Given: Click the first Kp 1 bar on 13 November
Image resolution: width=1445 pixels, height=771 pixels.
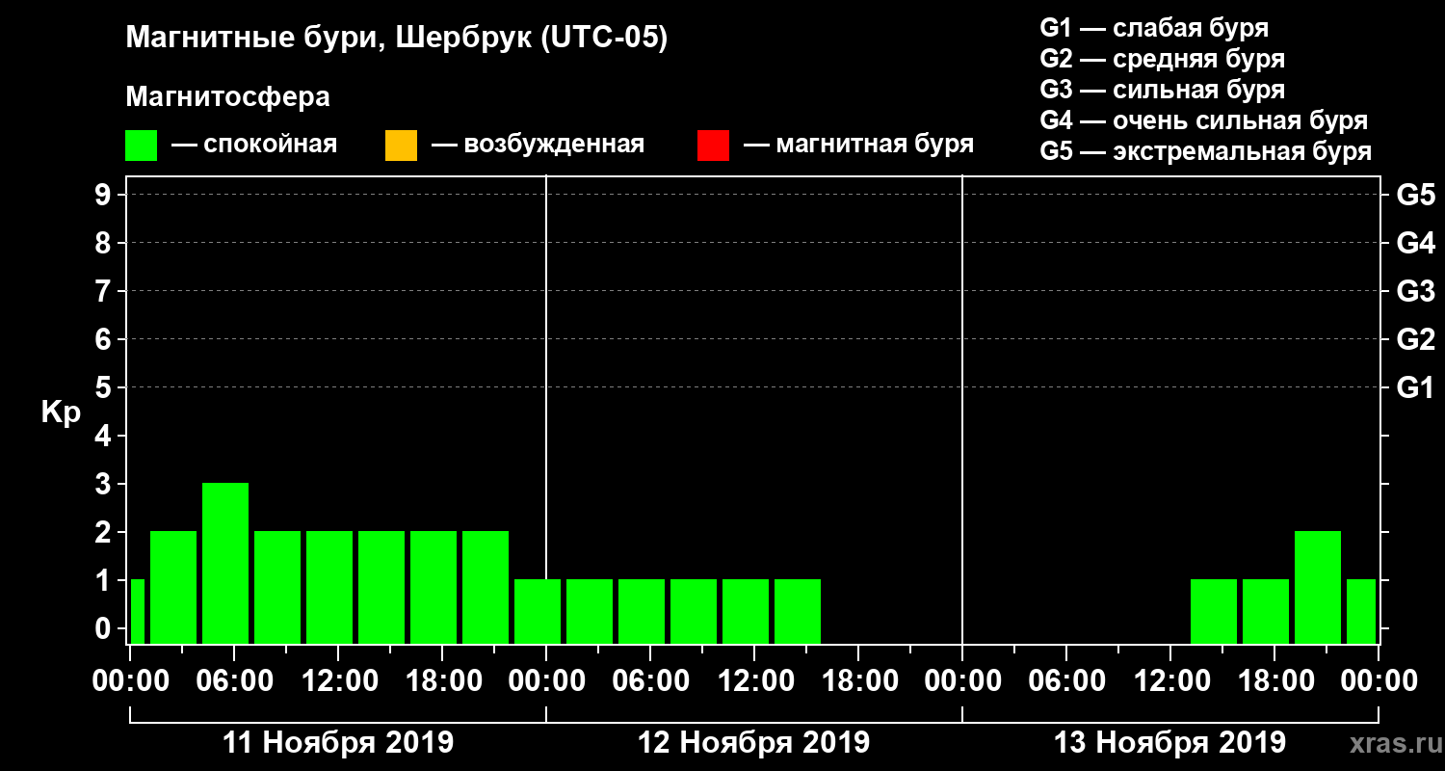Looking at the screenshot, I should 1214,611.
